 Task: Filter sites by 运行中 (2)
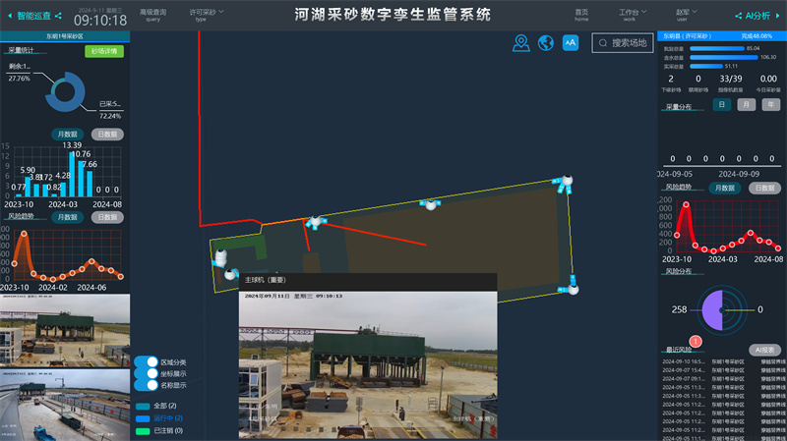tap(168, 418)
